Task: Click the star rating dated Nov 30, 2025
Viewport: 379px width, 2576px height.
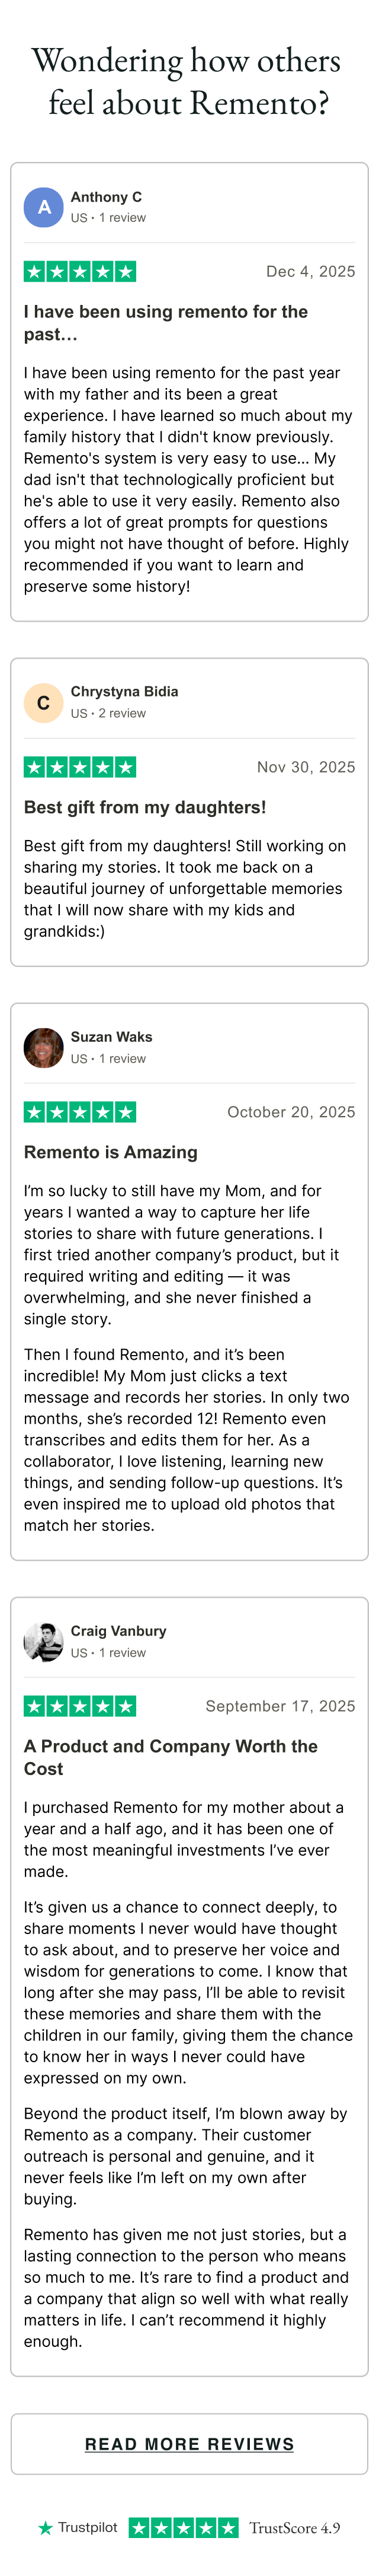Action: click(x=80, y=767)
